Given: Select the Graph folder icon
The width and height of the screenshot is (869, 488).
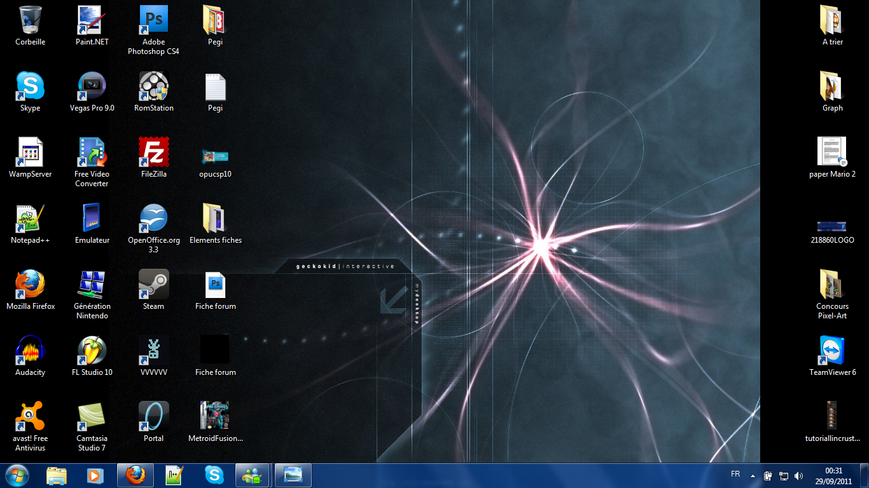Looking at the screenshot, I should [832, 86].
